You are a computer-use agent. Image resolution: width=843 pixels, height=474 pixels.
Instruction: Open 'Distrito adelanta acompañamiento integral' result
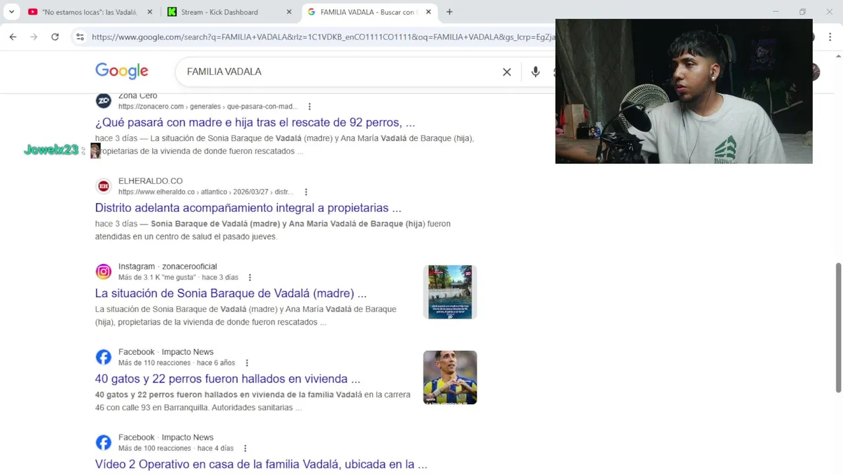click(x=248, y=208)
